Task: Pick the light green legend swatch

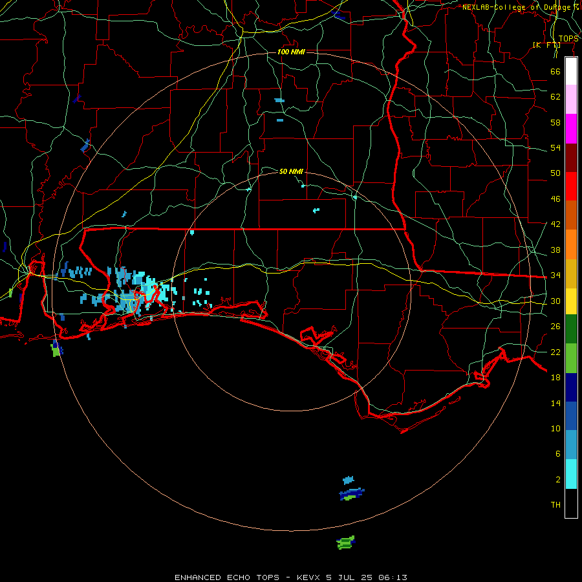Action: (x=571, y=358)
